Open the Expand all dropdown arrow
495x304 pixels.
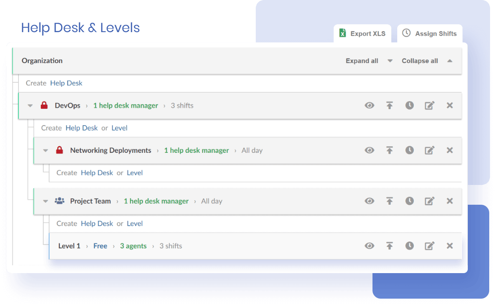coord(389,61)
